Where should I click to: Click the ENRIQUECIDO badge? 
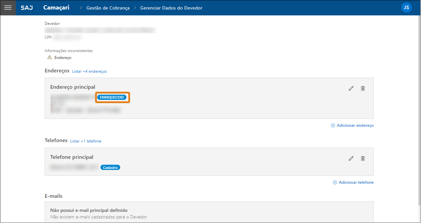coord(112,98)
